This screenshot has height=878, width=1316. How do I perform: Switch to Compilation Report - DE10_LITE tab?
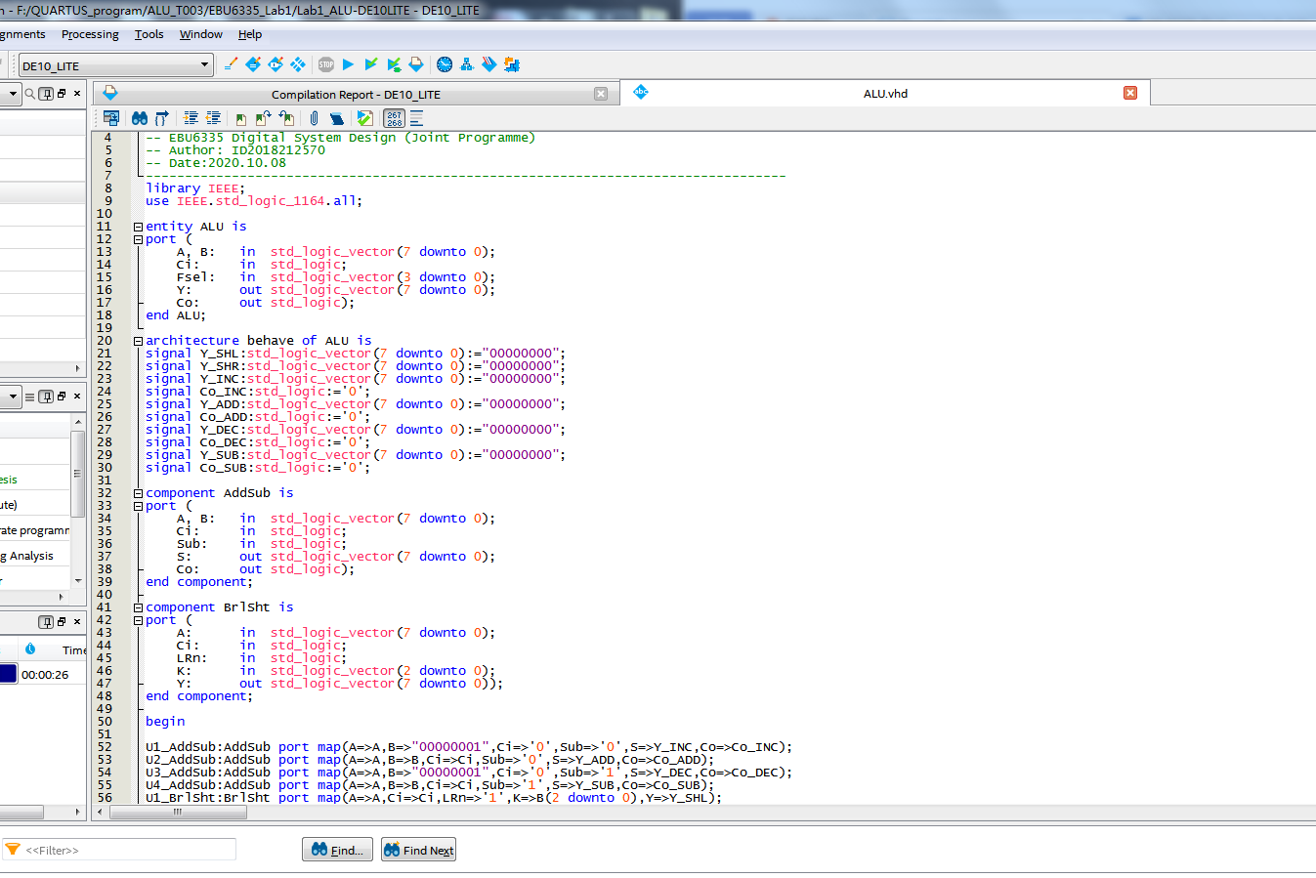tap(356, 95)
